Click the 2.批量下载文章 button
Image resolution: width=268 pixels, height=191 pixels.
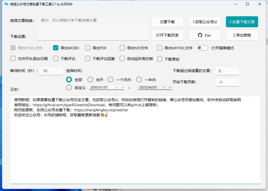242,22
